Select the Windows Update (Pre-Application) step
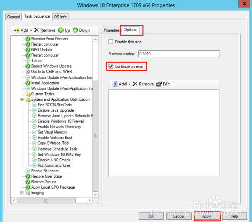The width and height of the screenshot is (252, 222). pos(62,78)
